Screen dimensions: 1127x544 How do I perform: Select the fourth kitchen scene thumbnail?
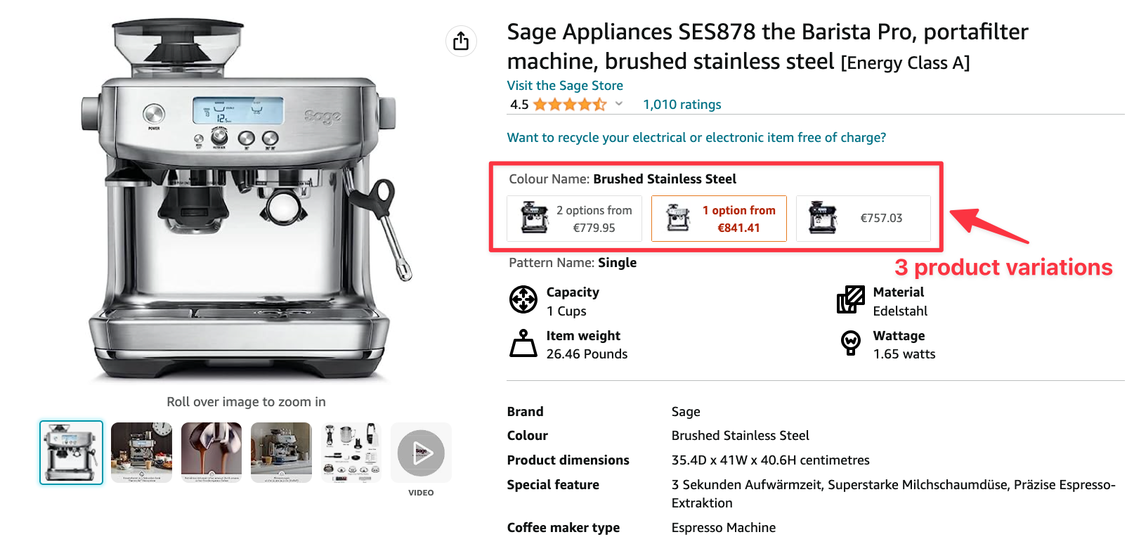281,453
